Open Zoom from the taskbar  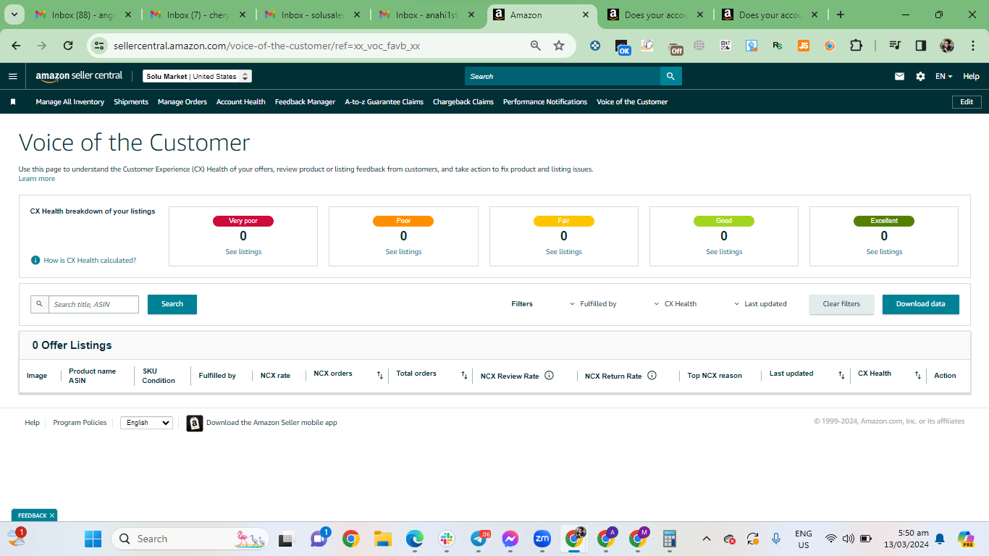coord(542,539)
